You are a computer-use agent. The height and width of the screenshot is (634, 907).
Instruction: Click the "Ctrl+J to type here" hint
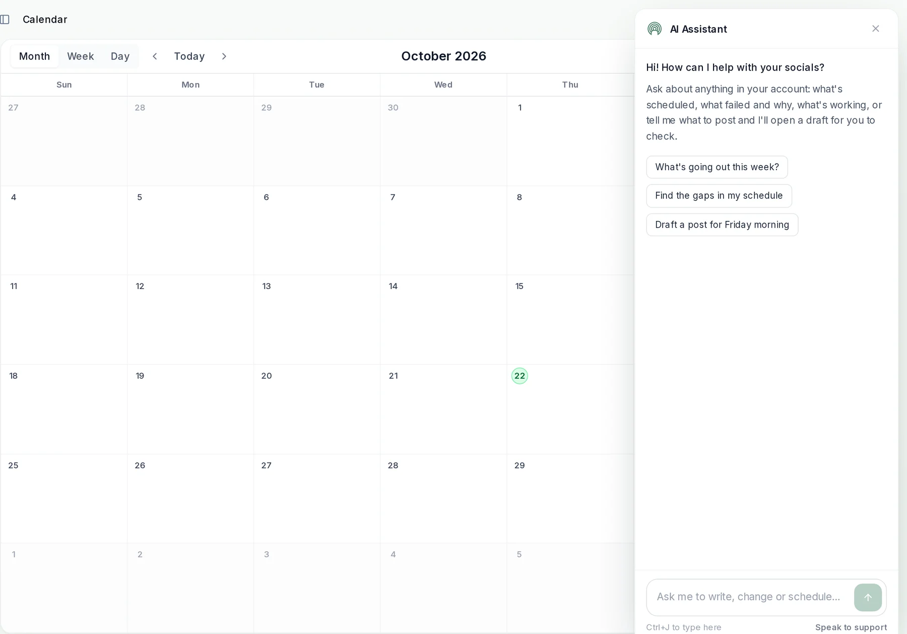pos(684,627)
